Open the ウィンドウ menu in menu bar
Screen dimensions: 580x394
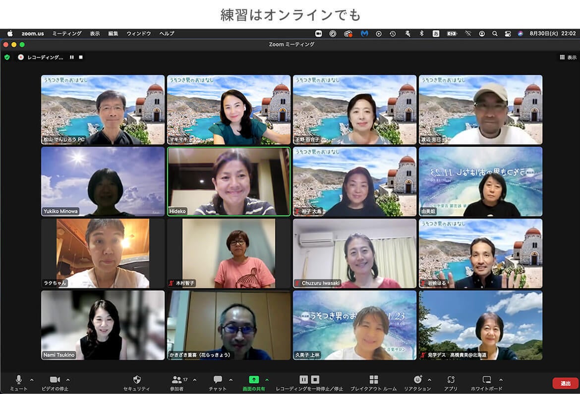coord(138,34)
